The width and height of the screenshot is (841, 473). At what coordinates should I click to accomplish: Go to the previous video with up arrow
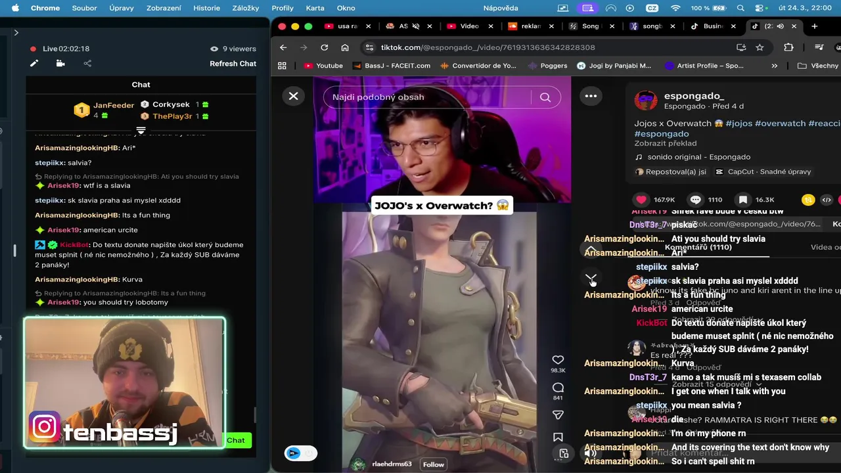(x=591, y=249)
